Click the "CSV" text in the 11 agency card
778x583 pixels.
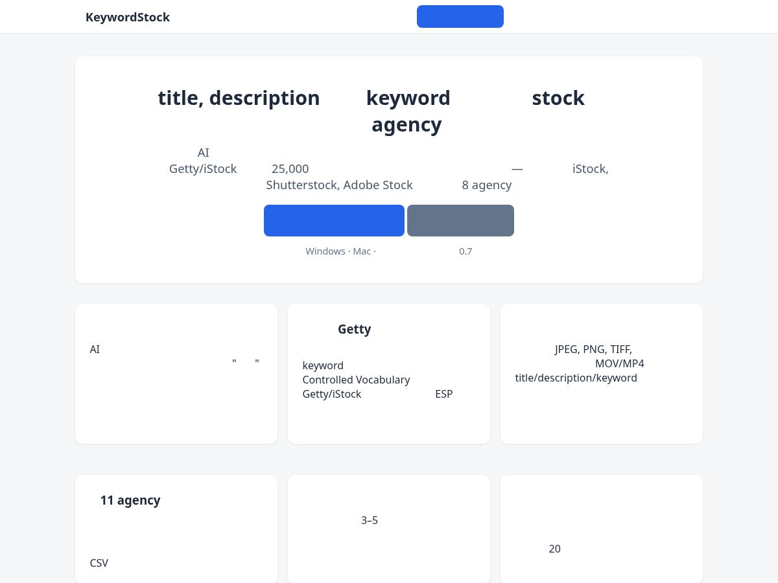[x=99, y=563]
